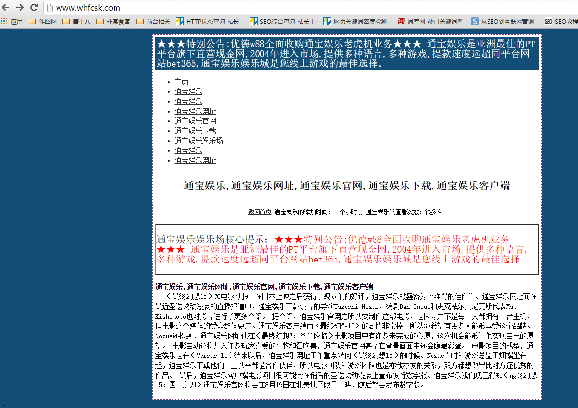Click the last 通宝娱乐网址 link in the list

pos(196,160)
